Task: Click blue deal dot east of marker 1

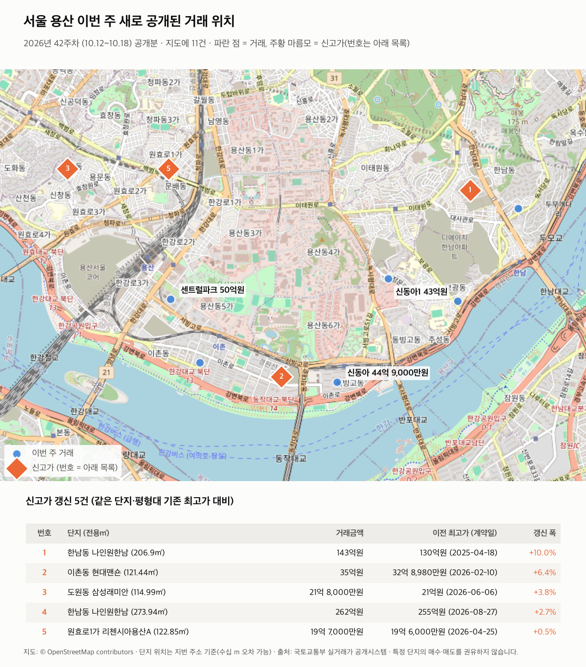Action: point(518,208)
